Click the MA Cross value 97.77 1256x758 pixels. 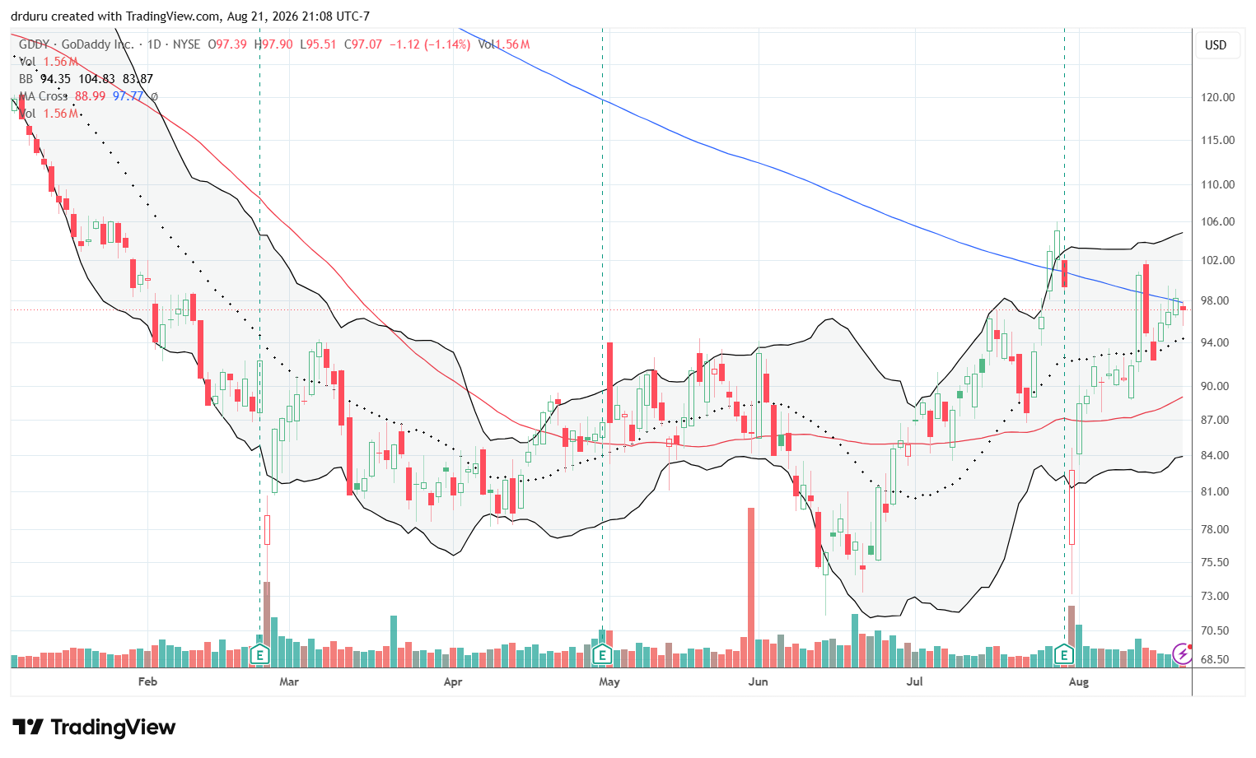pos(128,96)
